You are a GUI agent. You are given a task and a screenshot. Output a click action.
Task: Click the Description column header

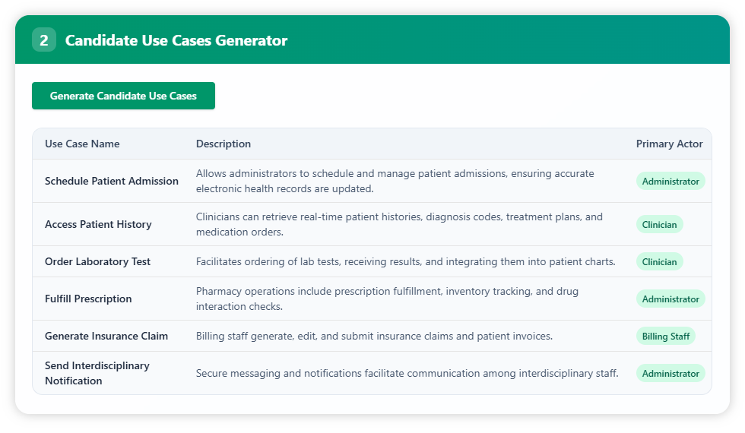(223, 144)
